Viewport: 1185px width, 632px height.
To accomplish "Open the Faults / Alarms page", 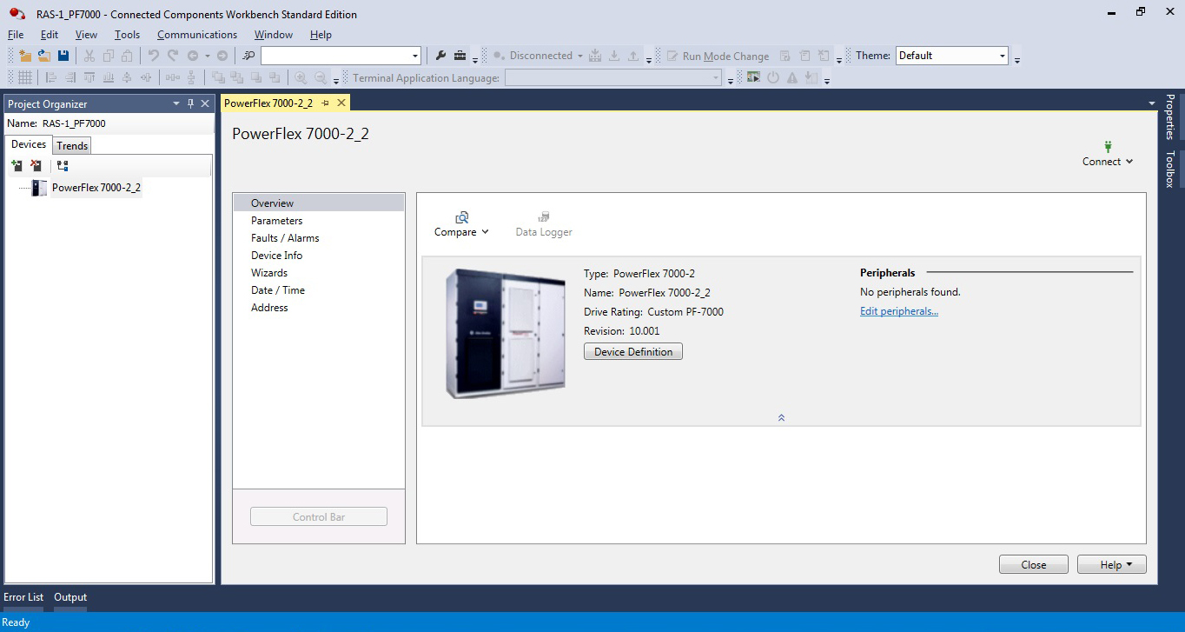I will 319,238.
